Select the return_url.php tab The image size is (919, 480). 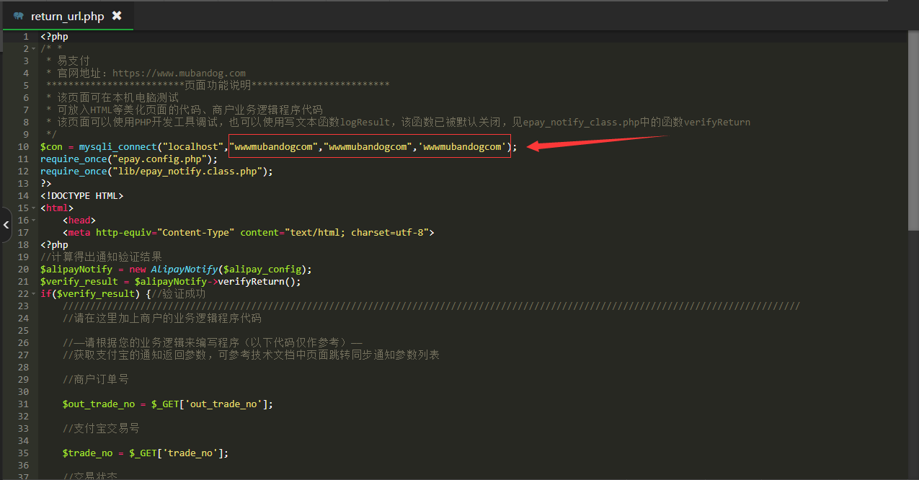tap(67, 16)
